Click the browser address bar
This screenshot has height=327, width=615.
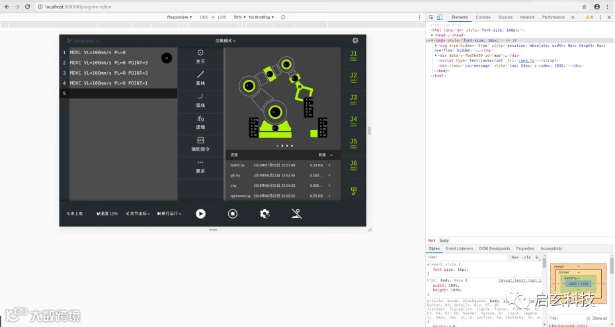pos(306,7)
